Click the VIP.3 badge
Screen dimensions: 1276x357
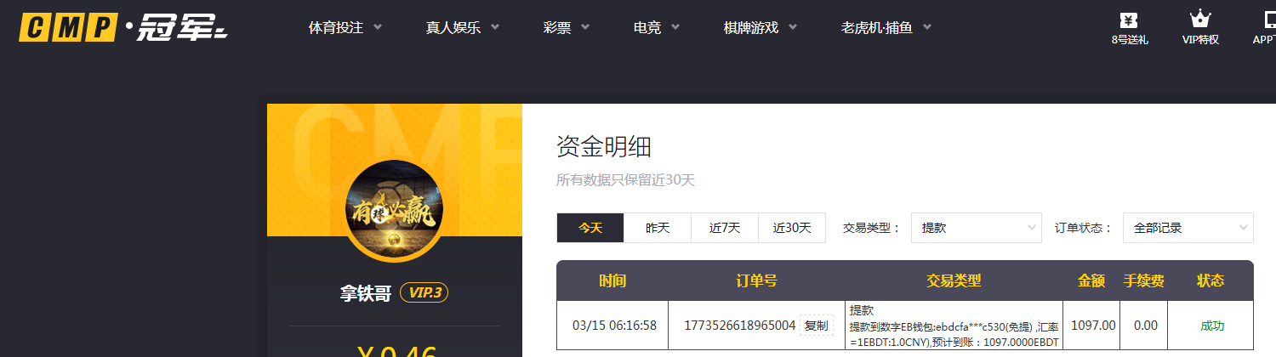point(424,293)
